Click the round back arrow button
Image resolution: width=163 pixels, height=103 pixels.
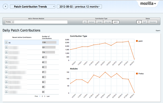[5, 6]
